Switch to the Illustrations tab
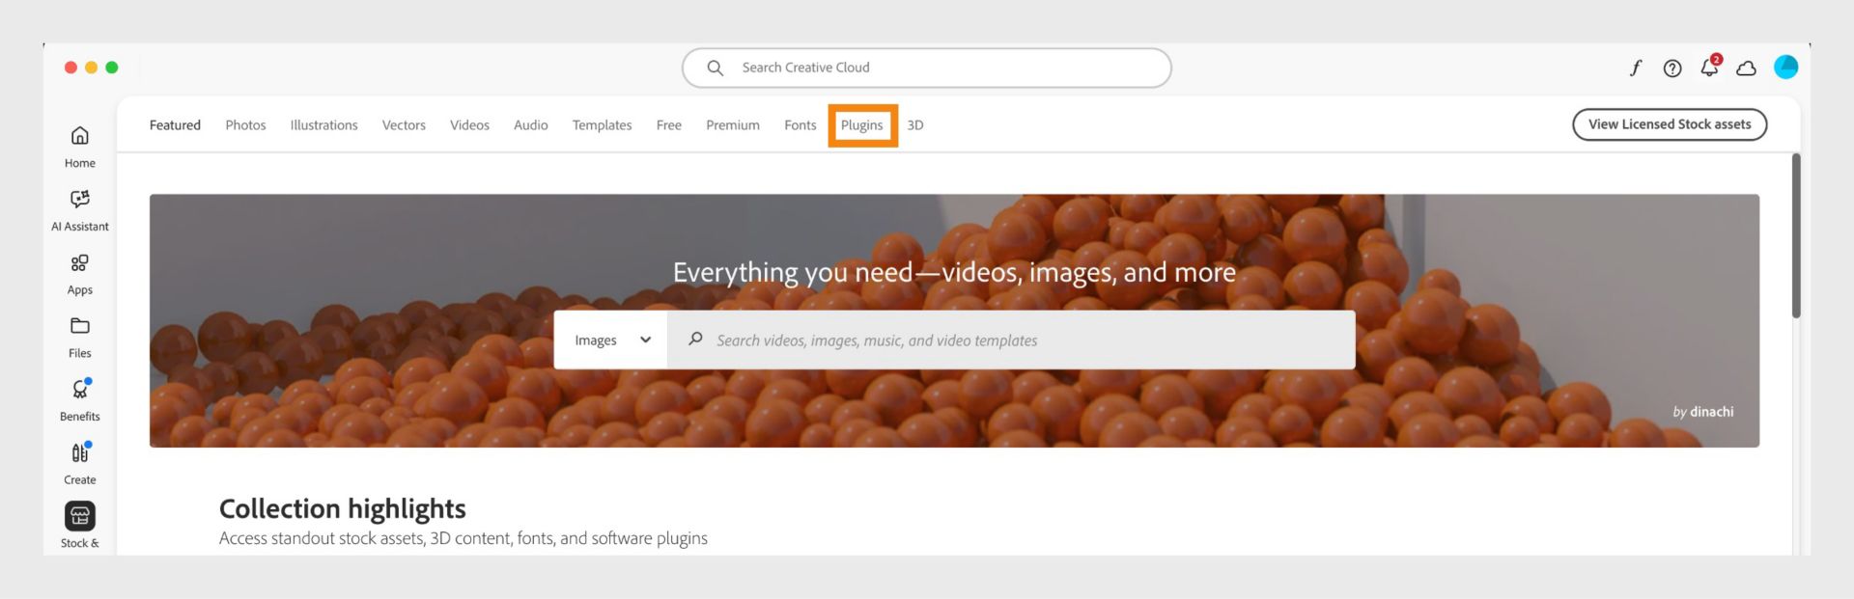Image resolution: width=1854 pixels, height=599 pixels. (x=323, y=125)
